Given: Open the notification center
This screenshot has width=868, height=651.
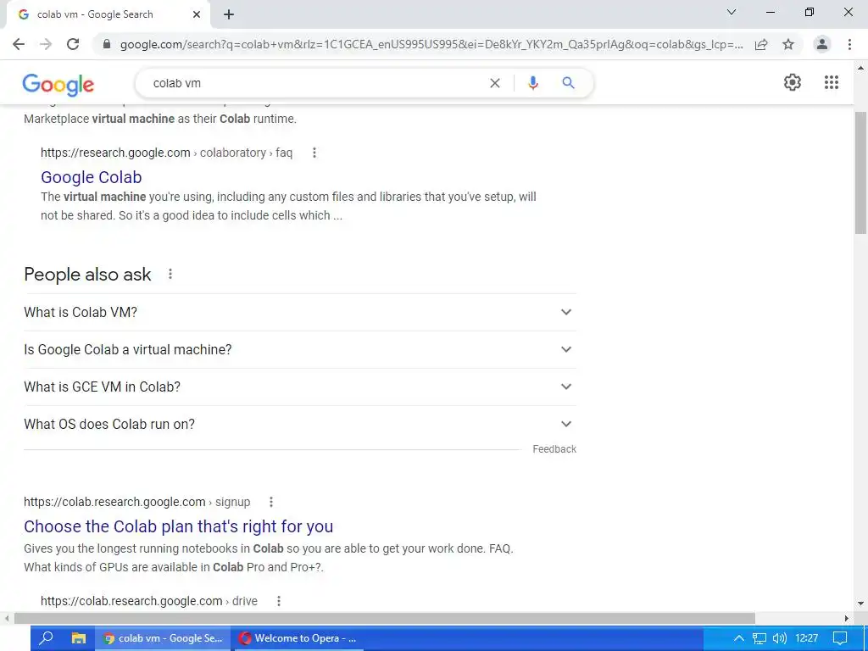Looking at the screenshot, I should coord(840,638).
